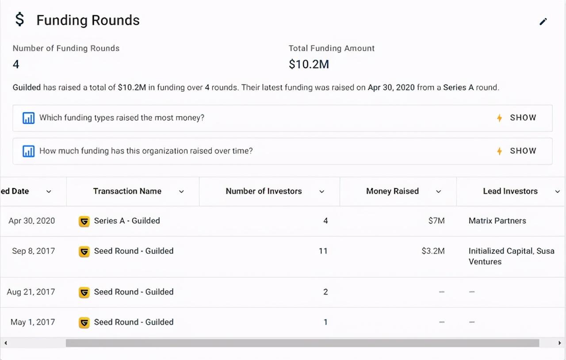Click Guilded logo in Aug 21, 2017 row
Viewport: 566px width, 360px height.
[84, 292]
